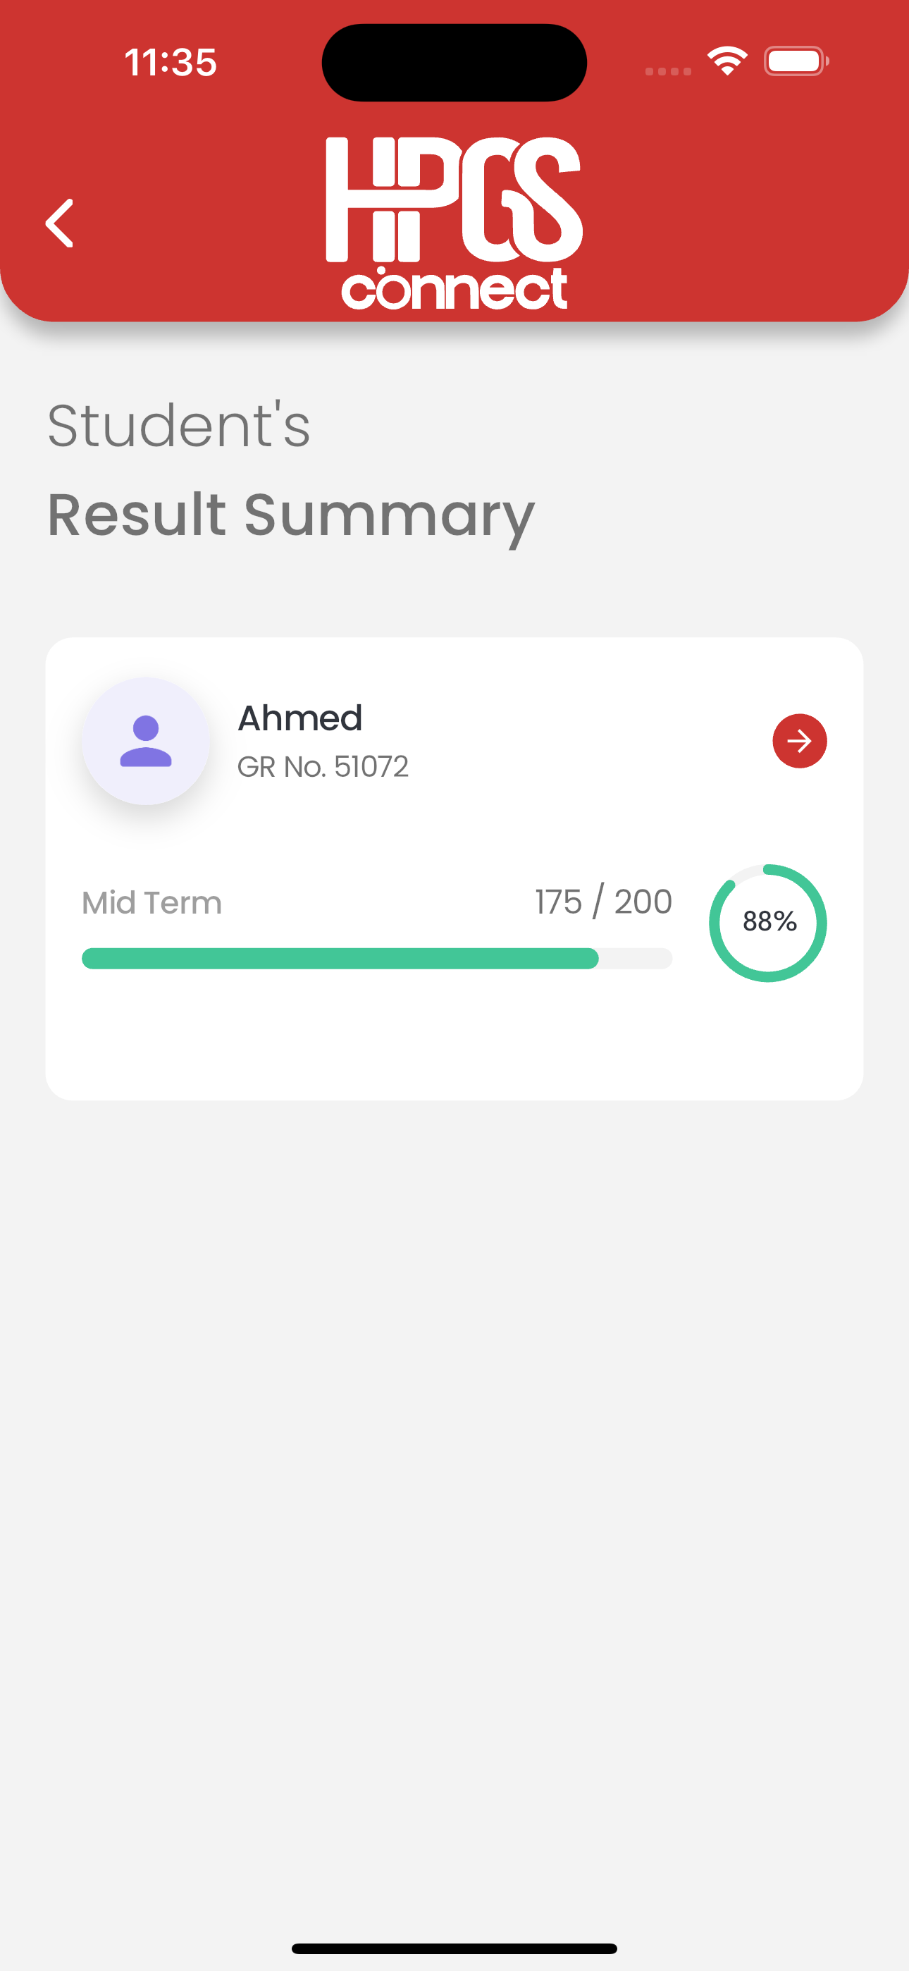909x1971 pixels.
Task: Tap Ahmed's purple profile avatar
Action: pos(145,741)
